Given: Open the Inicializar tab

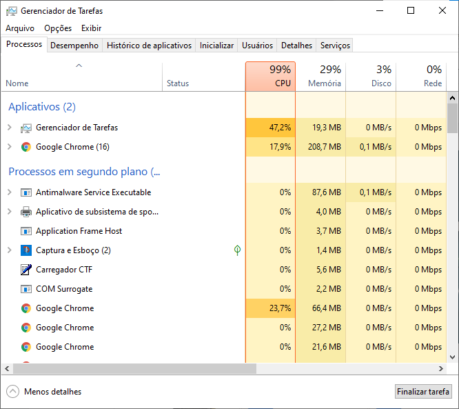Looking at the screenshot, I should pos(216,46).
